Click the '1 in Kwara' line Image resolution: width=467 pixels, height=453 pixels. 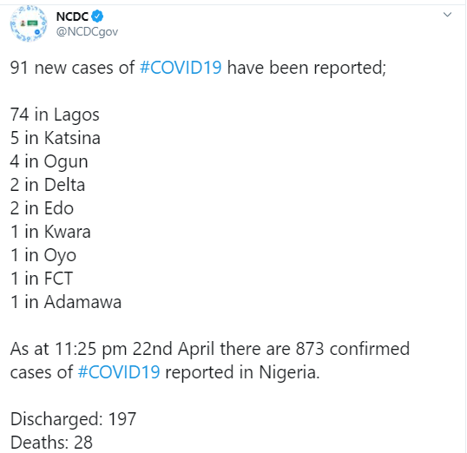[50, 232]
